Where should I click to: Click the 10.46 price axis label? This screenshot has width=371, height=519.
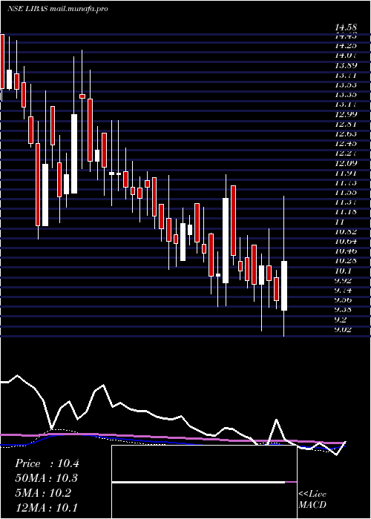tap(346, 251)
